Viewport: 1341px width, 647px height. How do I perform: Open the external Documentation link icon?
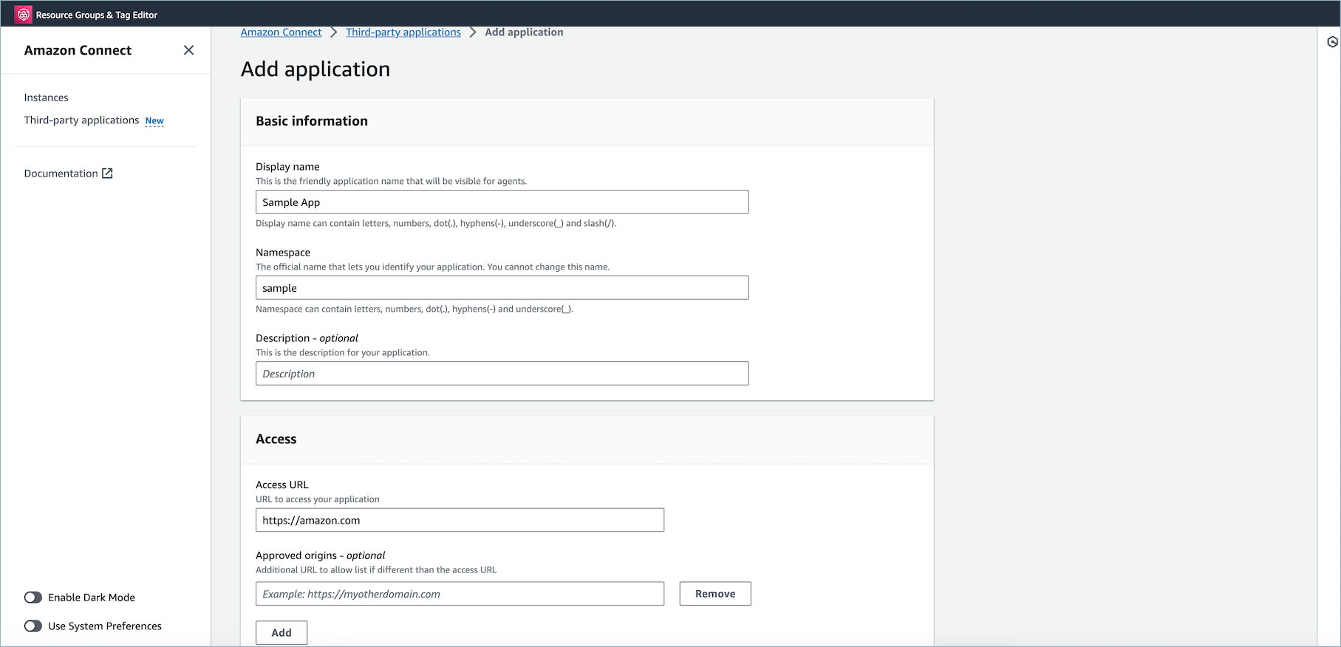click(107, 174)
